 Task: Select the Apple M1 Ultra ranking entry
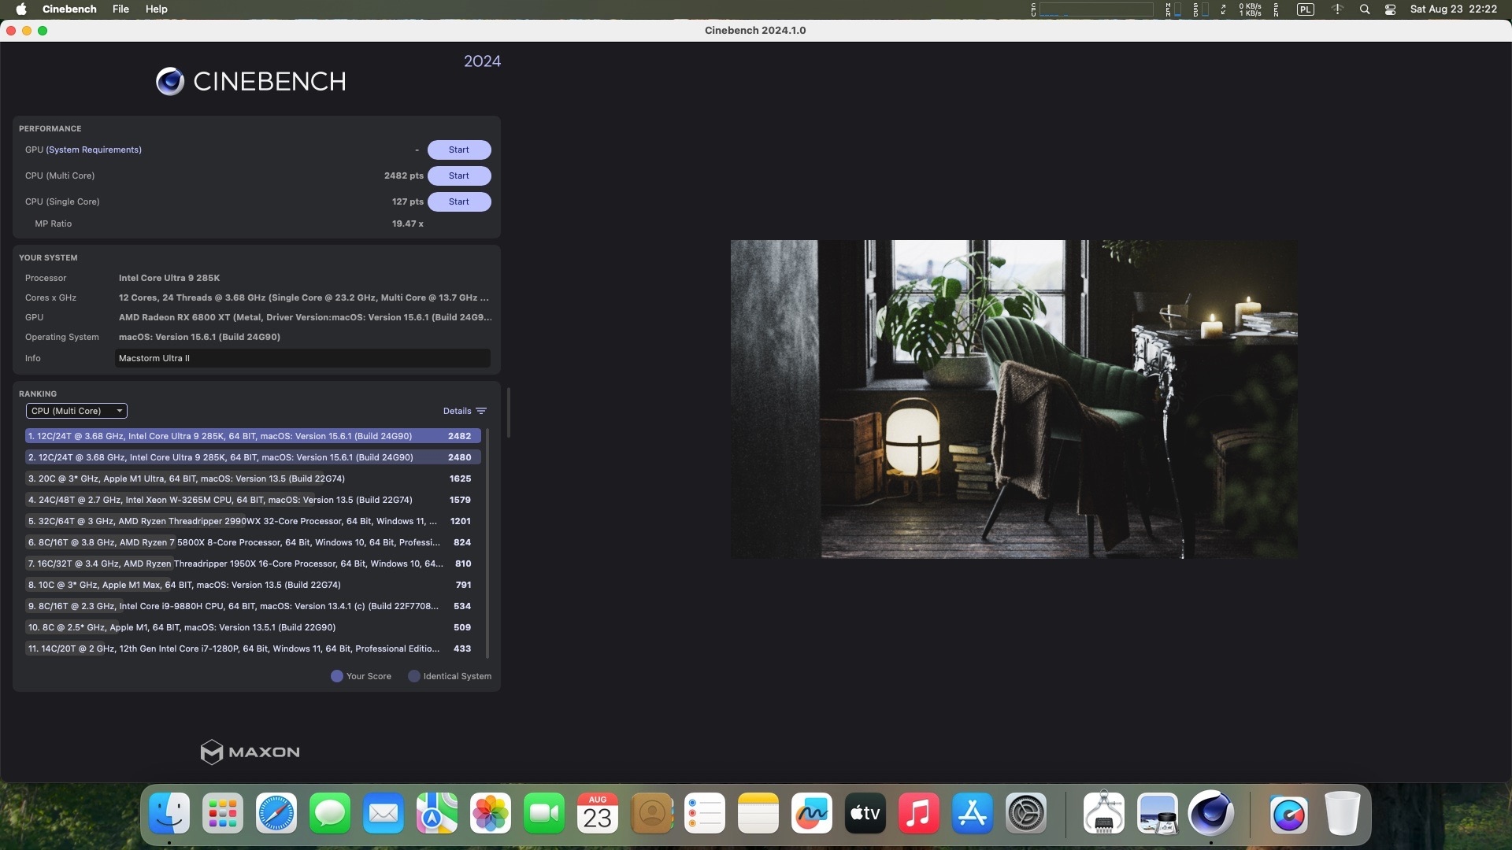pos(236,479)
